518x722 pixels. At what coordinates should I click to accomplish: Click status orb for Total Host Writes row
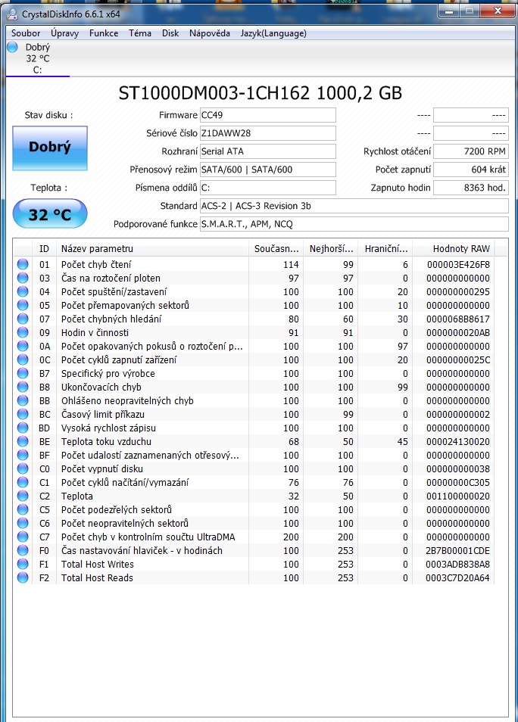click(23, 564)
